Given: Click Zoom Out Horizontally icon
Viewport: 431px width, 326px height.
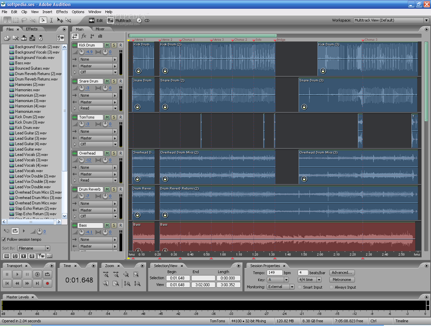Looking at the screenshot, I should tap(116, 274).
